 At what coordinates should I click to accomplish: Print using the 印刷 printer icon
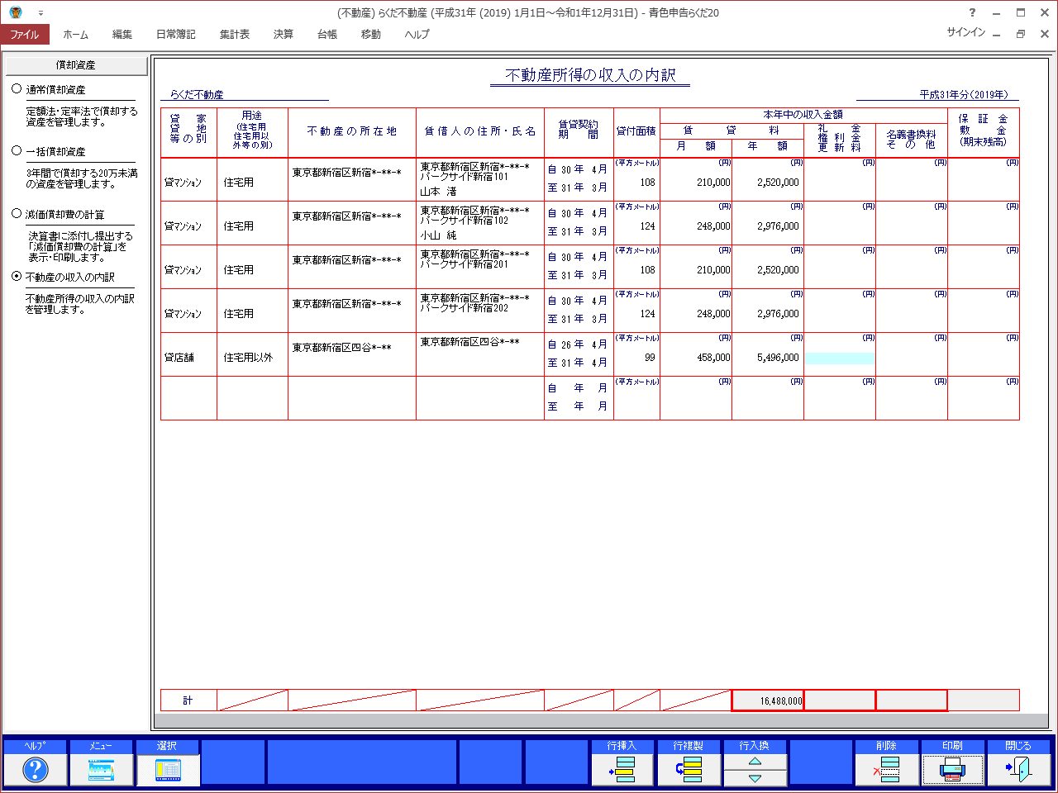pyautogui.click(x=952, y=769)
